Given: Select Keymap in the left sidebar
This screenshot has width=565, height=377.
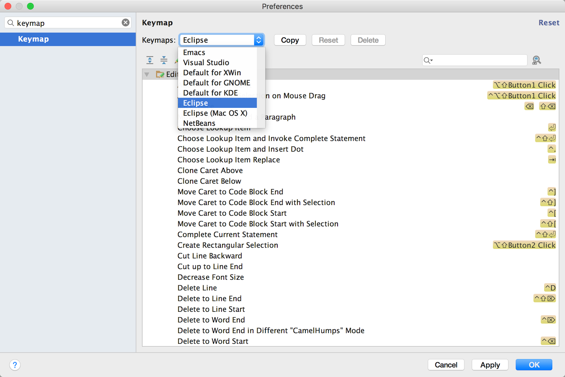Looking at the screenshot, I should click(68, 39).
